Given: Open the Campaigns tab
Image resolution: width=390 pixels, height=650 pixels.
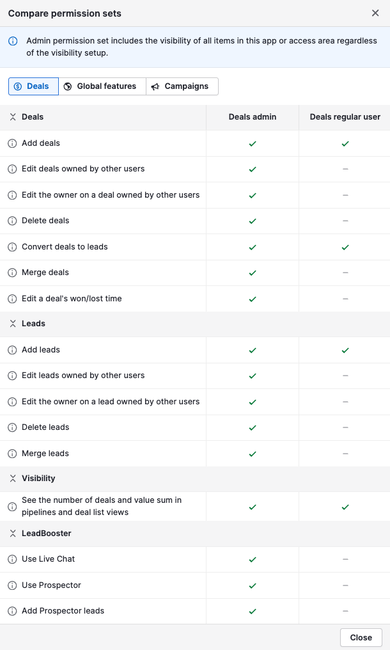Looking at the screenshot, I should tap(182, 86).
